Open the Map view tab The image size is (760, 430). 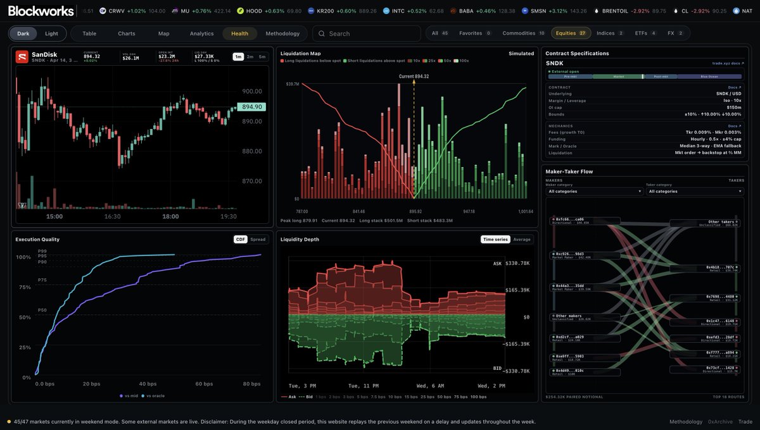163,34
